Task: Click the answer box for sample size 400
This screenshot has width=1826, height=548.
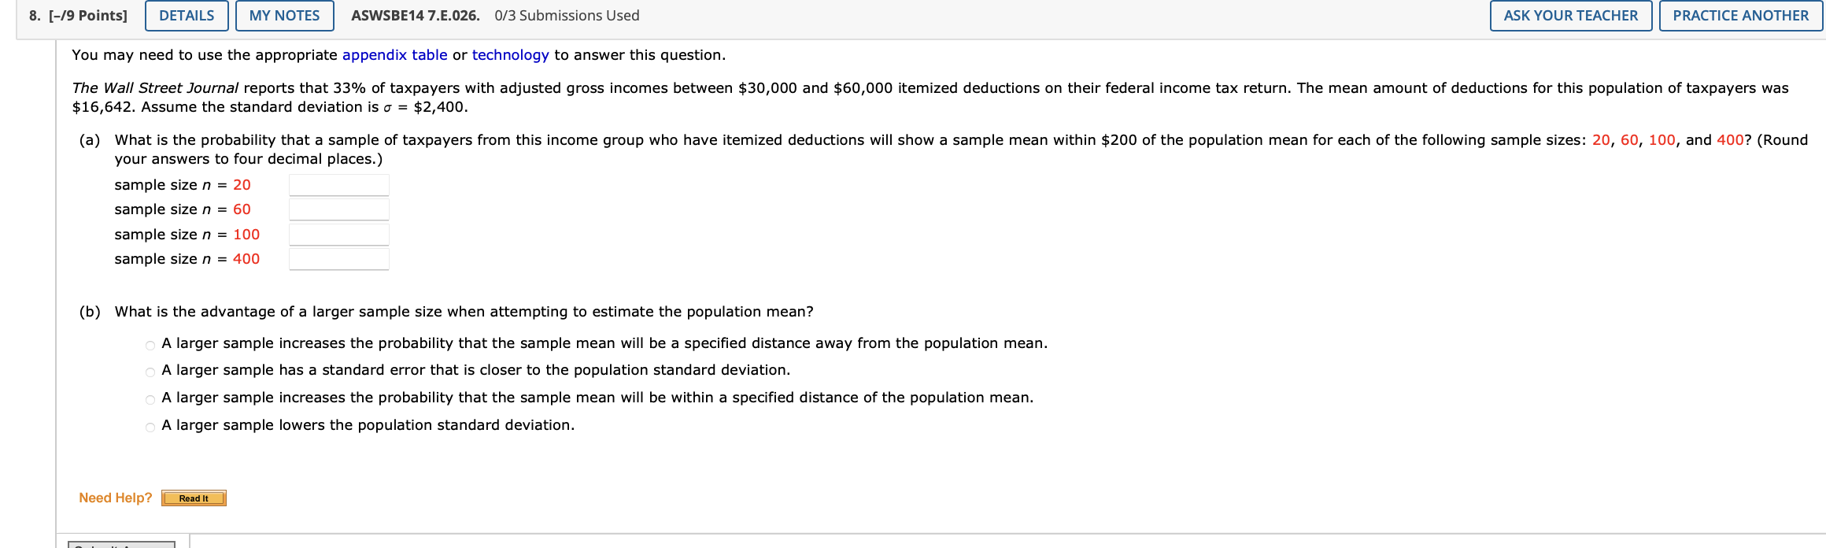Action: click(338, 258)
